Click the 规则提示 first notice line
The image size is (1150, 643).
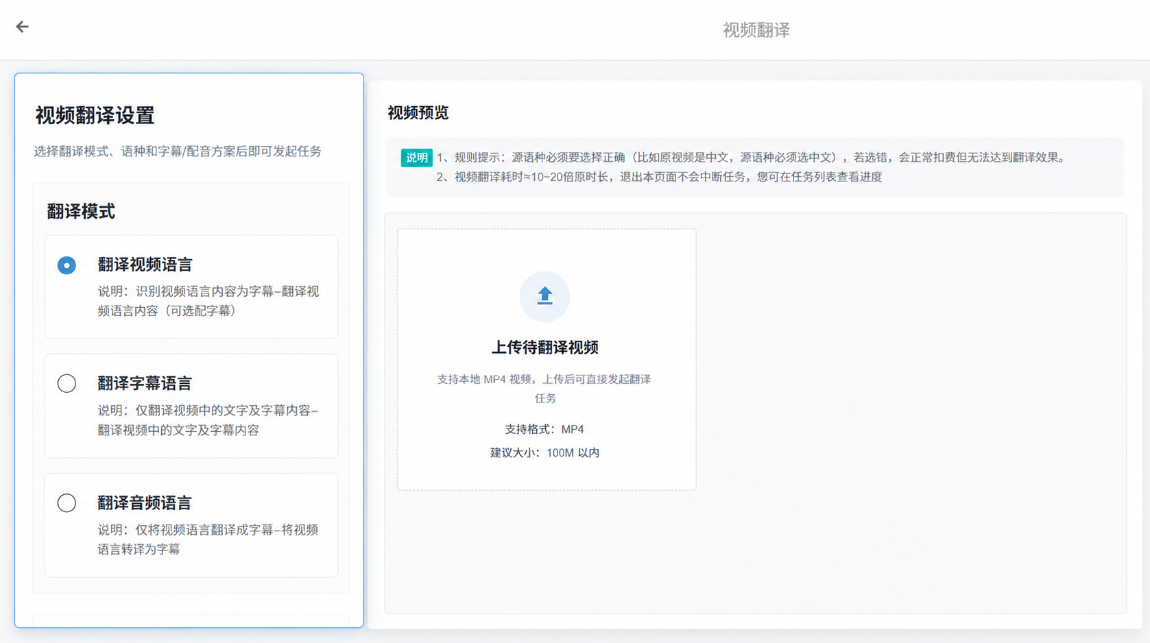(x=752, y=158)
